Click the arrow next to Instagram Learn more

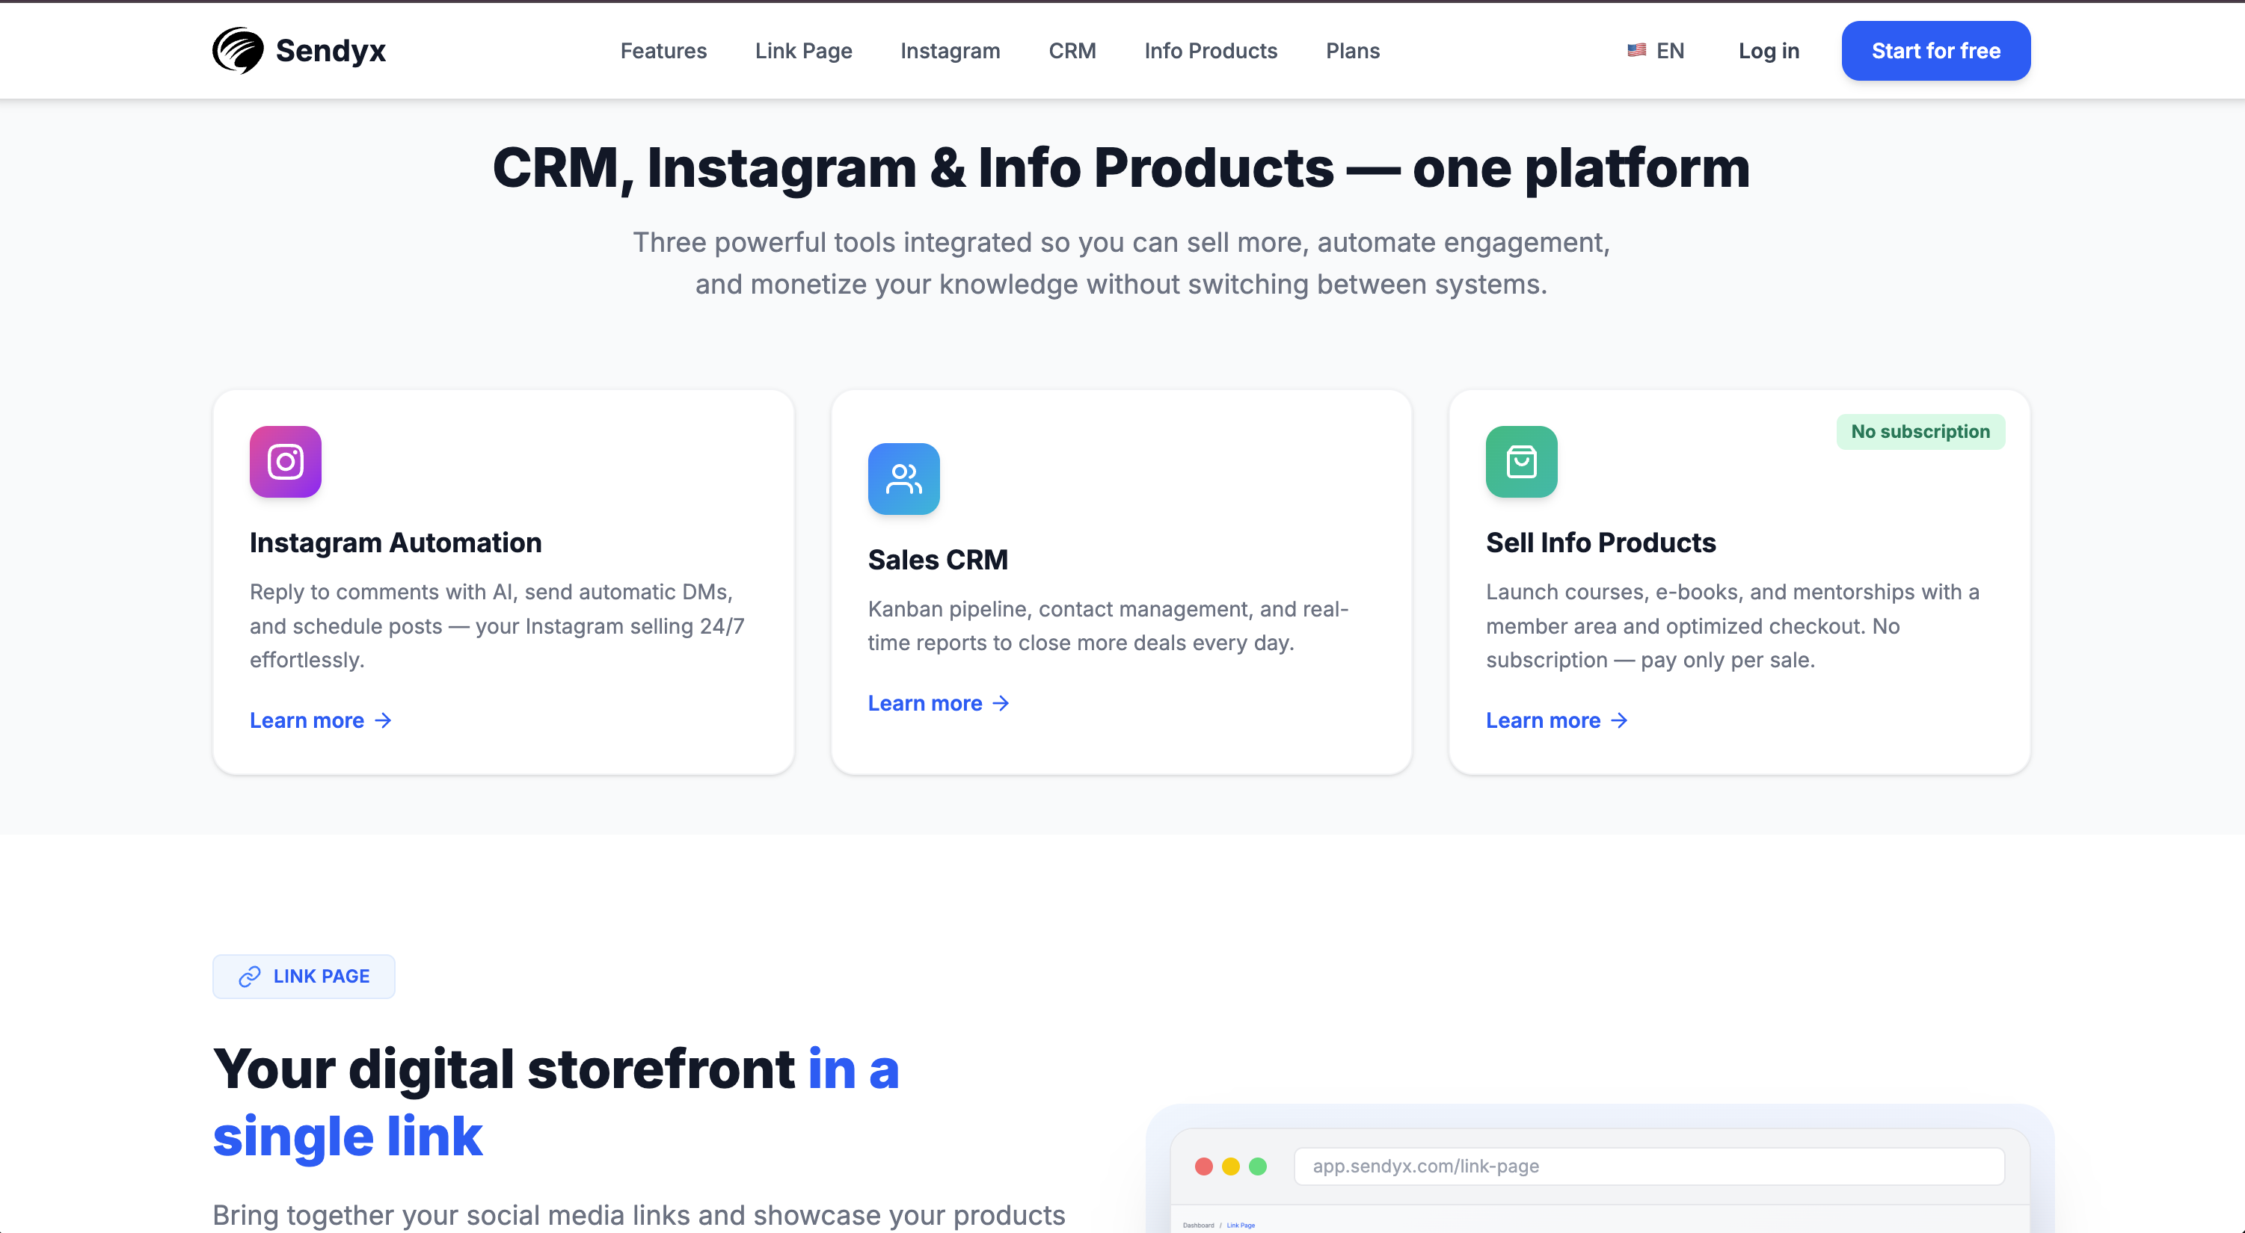click(384, 720)
